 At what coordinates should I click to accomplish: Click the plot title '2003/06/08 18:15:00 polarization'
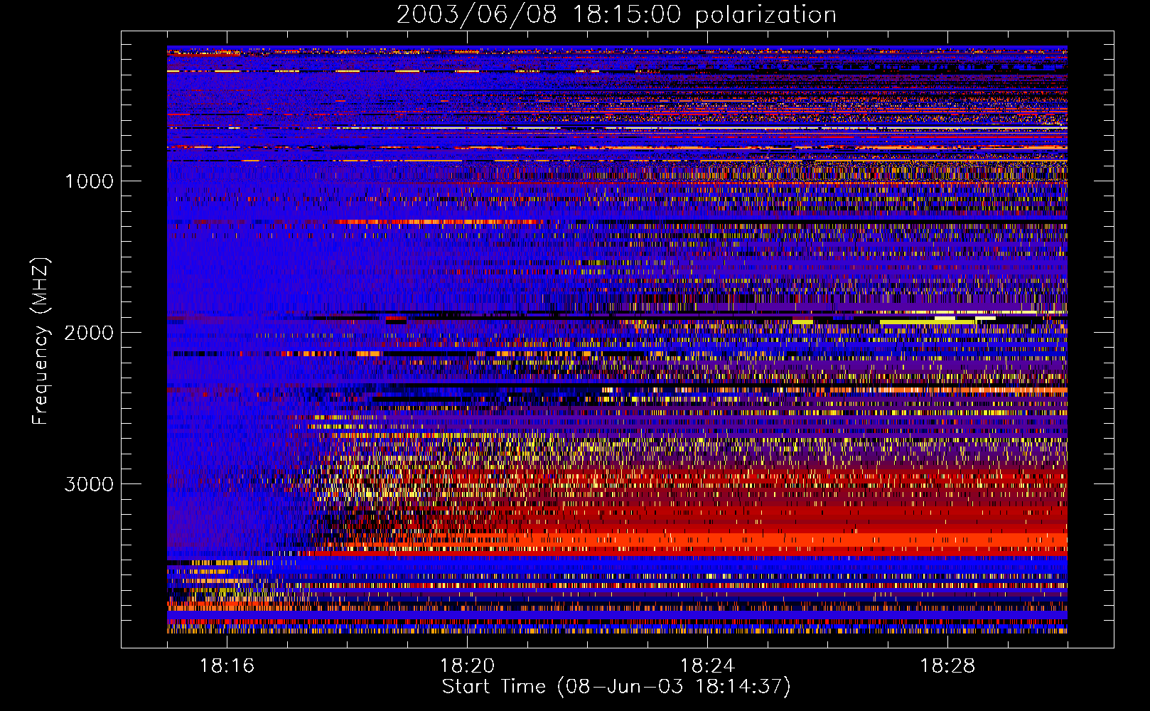pos(616,15)
